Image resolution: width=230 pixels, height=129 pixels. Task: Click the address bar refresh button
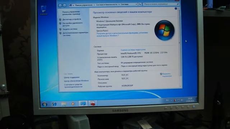click(x=140, y=4)
